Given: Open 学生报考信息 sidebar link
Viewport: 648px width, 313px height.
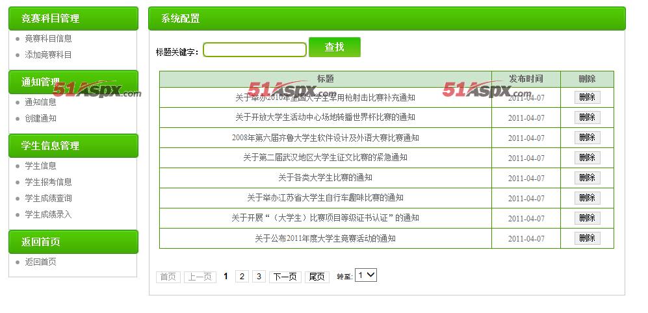Looking at the screenshot, I should [x=48, y=182].
